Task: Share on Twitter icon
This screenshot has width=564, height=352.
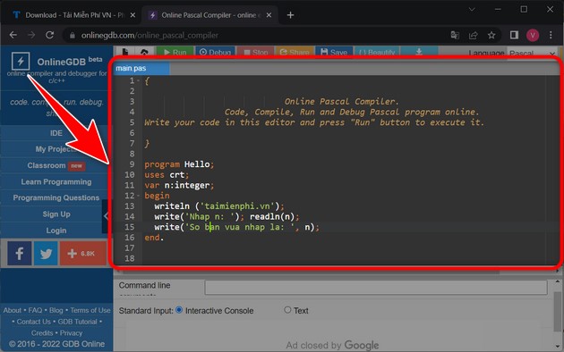Action: coord(46,254)
